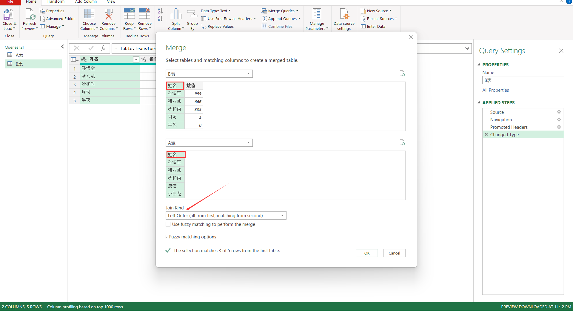Click Replace Values in the ribbon
573x311 pixels.
218,27
